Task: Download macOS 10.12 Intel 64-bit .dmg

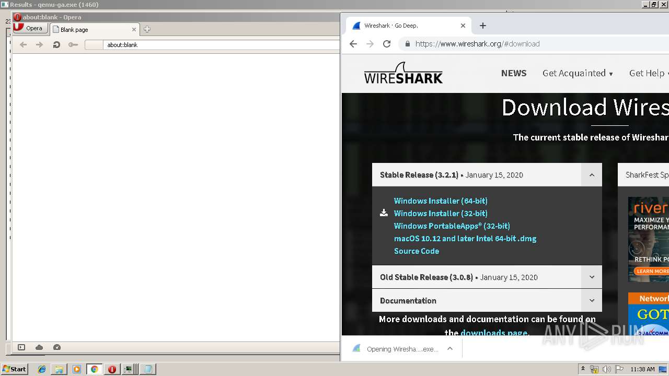Action: (465, 239)
